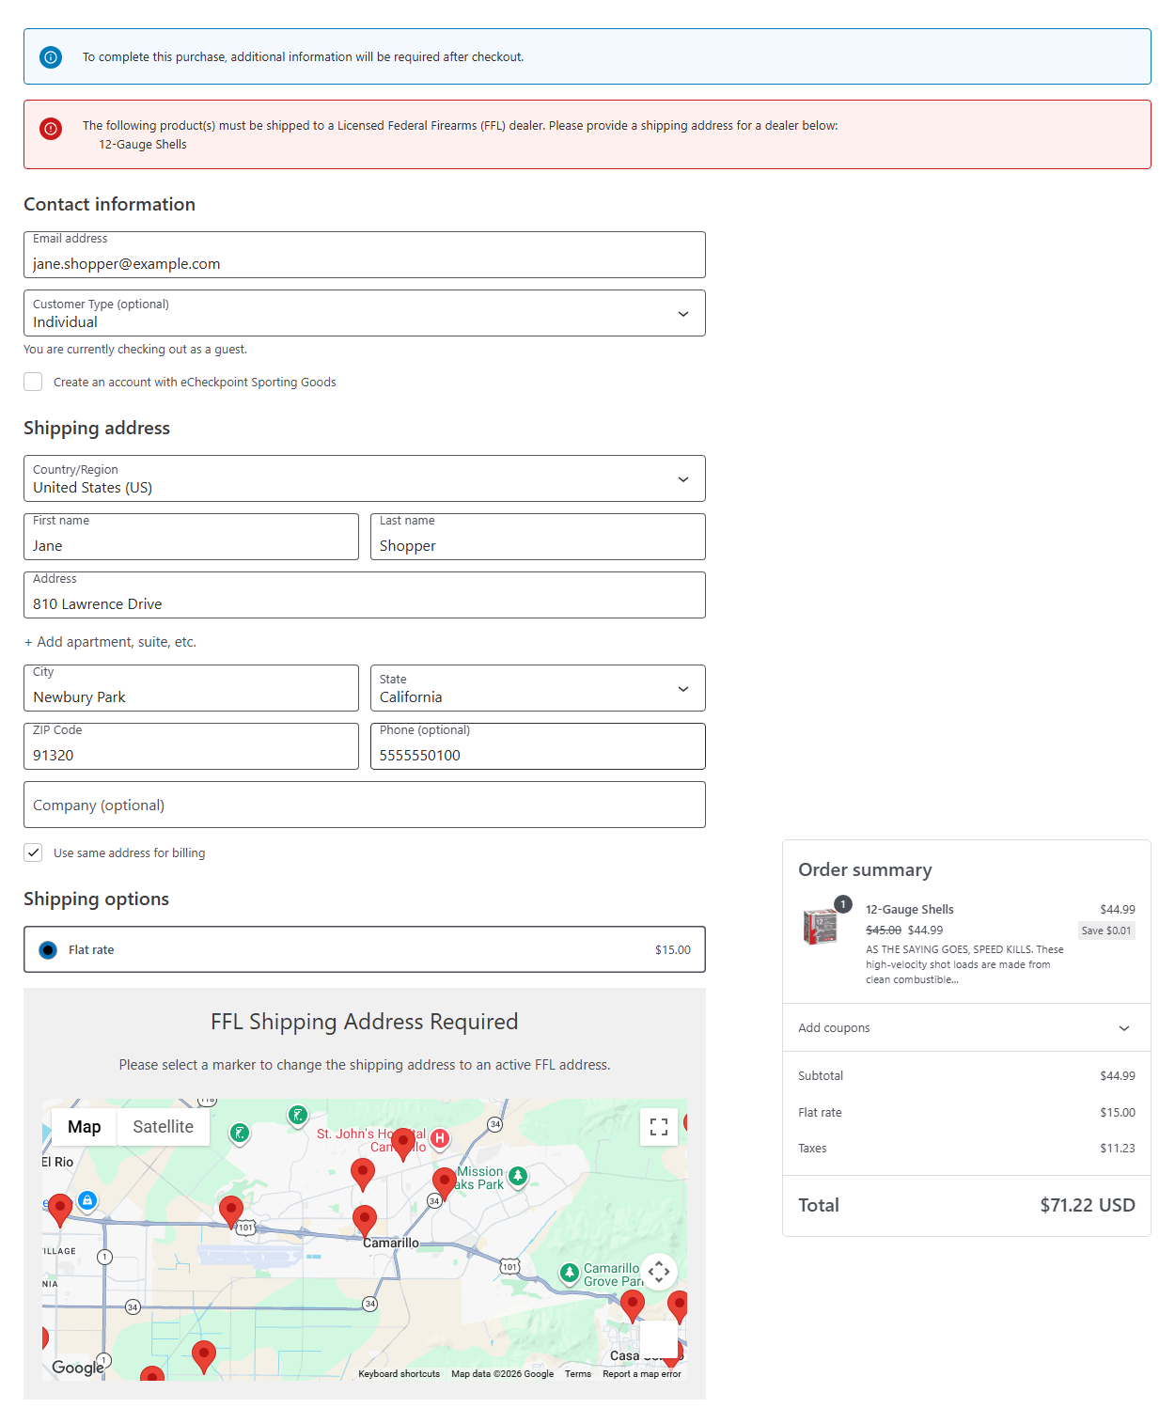Click the Address field with 810 Lawrence Drive
Image resolution: width=1175 pixels, height=1408 pixels.
pyautogui.click(x=365, y=595)
